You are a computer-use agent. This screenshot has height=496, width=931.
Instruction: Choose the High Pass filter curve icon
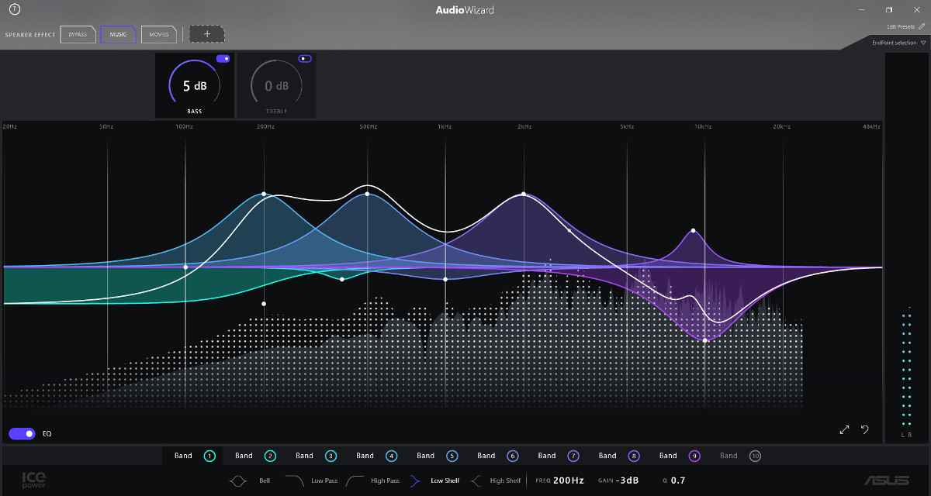pos(355,480)
